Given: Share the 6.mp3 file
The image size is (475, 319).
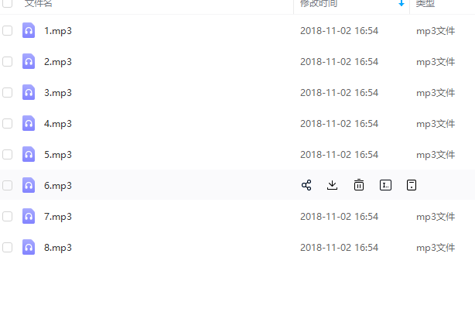Looking at the screenshot, I should pyautogui.click(x=306, y=185).
